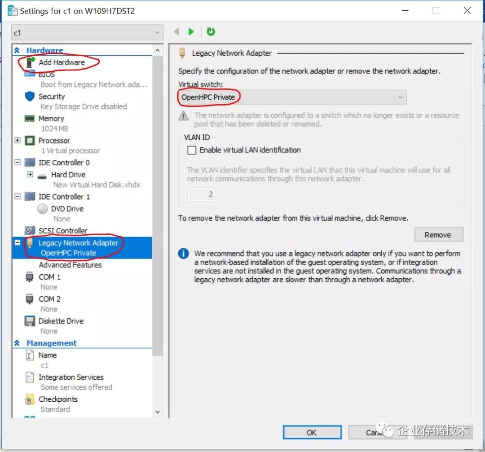Screen dimensions: 485x452
Task: Expand the Processor tree node
Action: pos(18,140)
